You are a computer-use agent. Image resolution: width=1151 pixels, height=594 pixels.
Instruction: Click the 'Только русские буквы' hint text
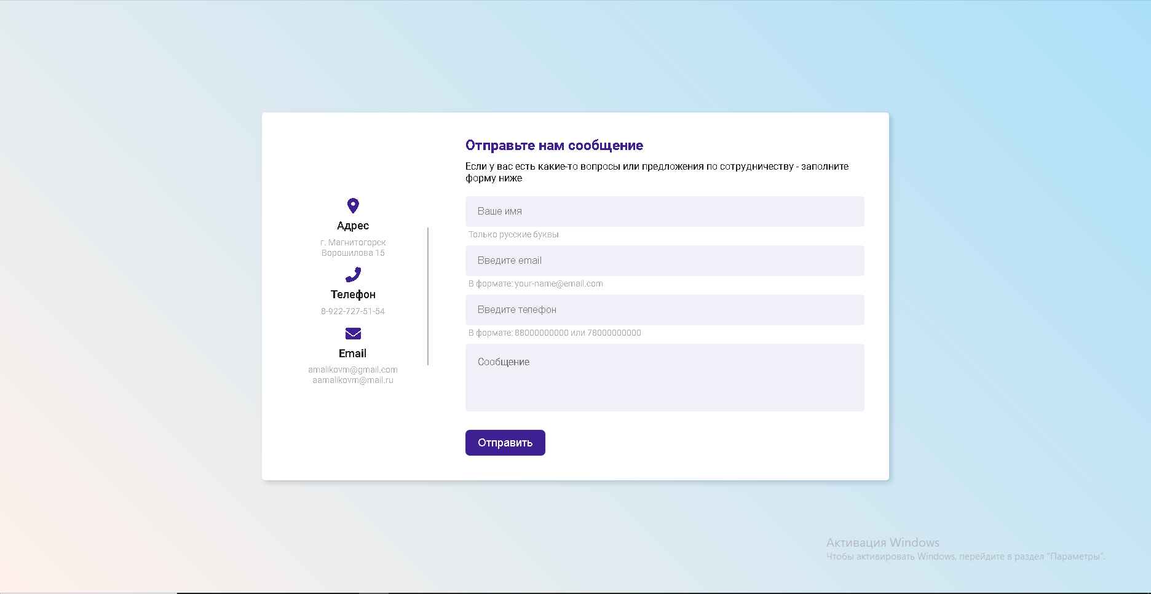pyautogui.click(x=513, y=234)
